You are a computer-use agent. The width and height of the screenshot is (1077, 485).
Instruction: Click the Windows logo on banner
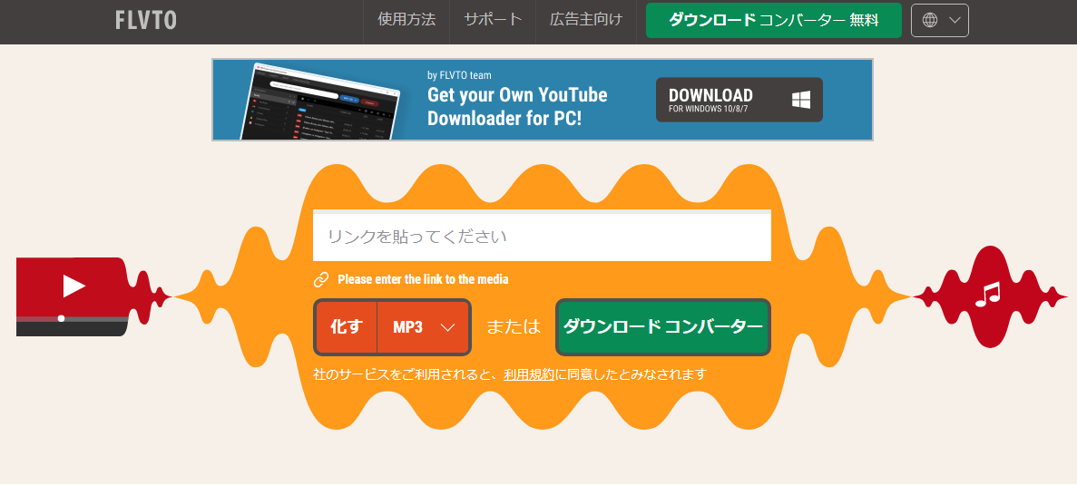(801, 100)
